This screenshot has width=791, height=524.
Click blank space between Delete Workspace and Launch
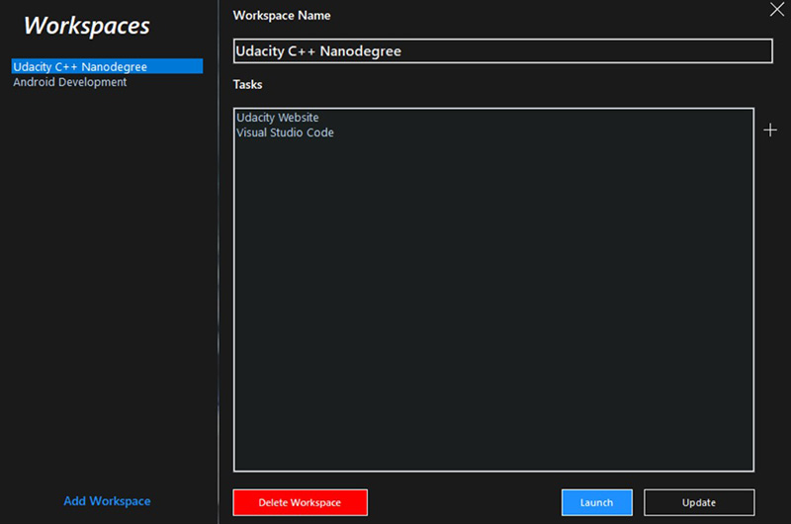coord(465,502)
